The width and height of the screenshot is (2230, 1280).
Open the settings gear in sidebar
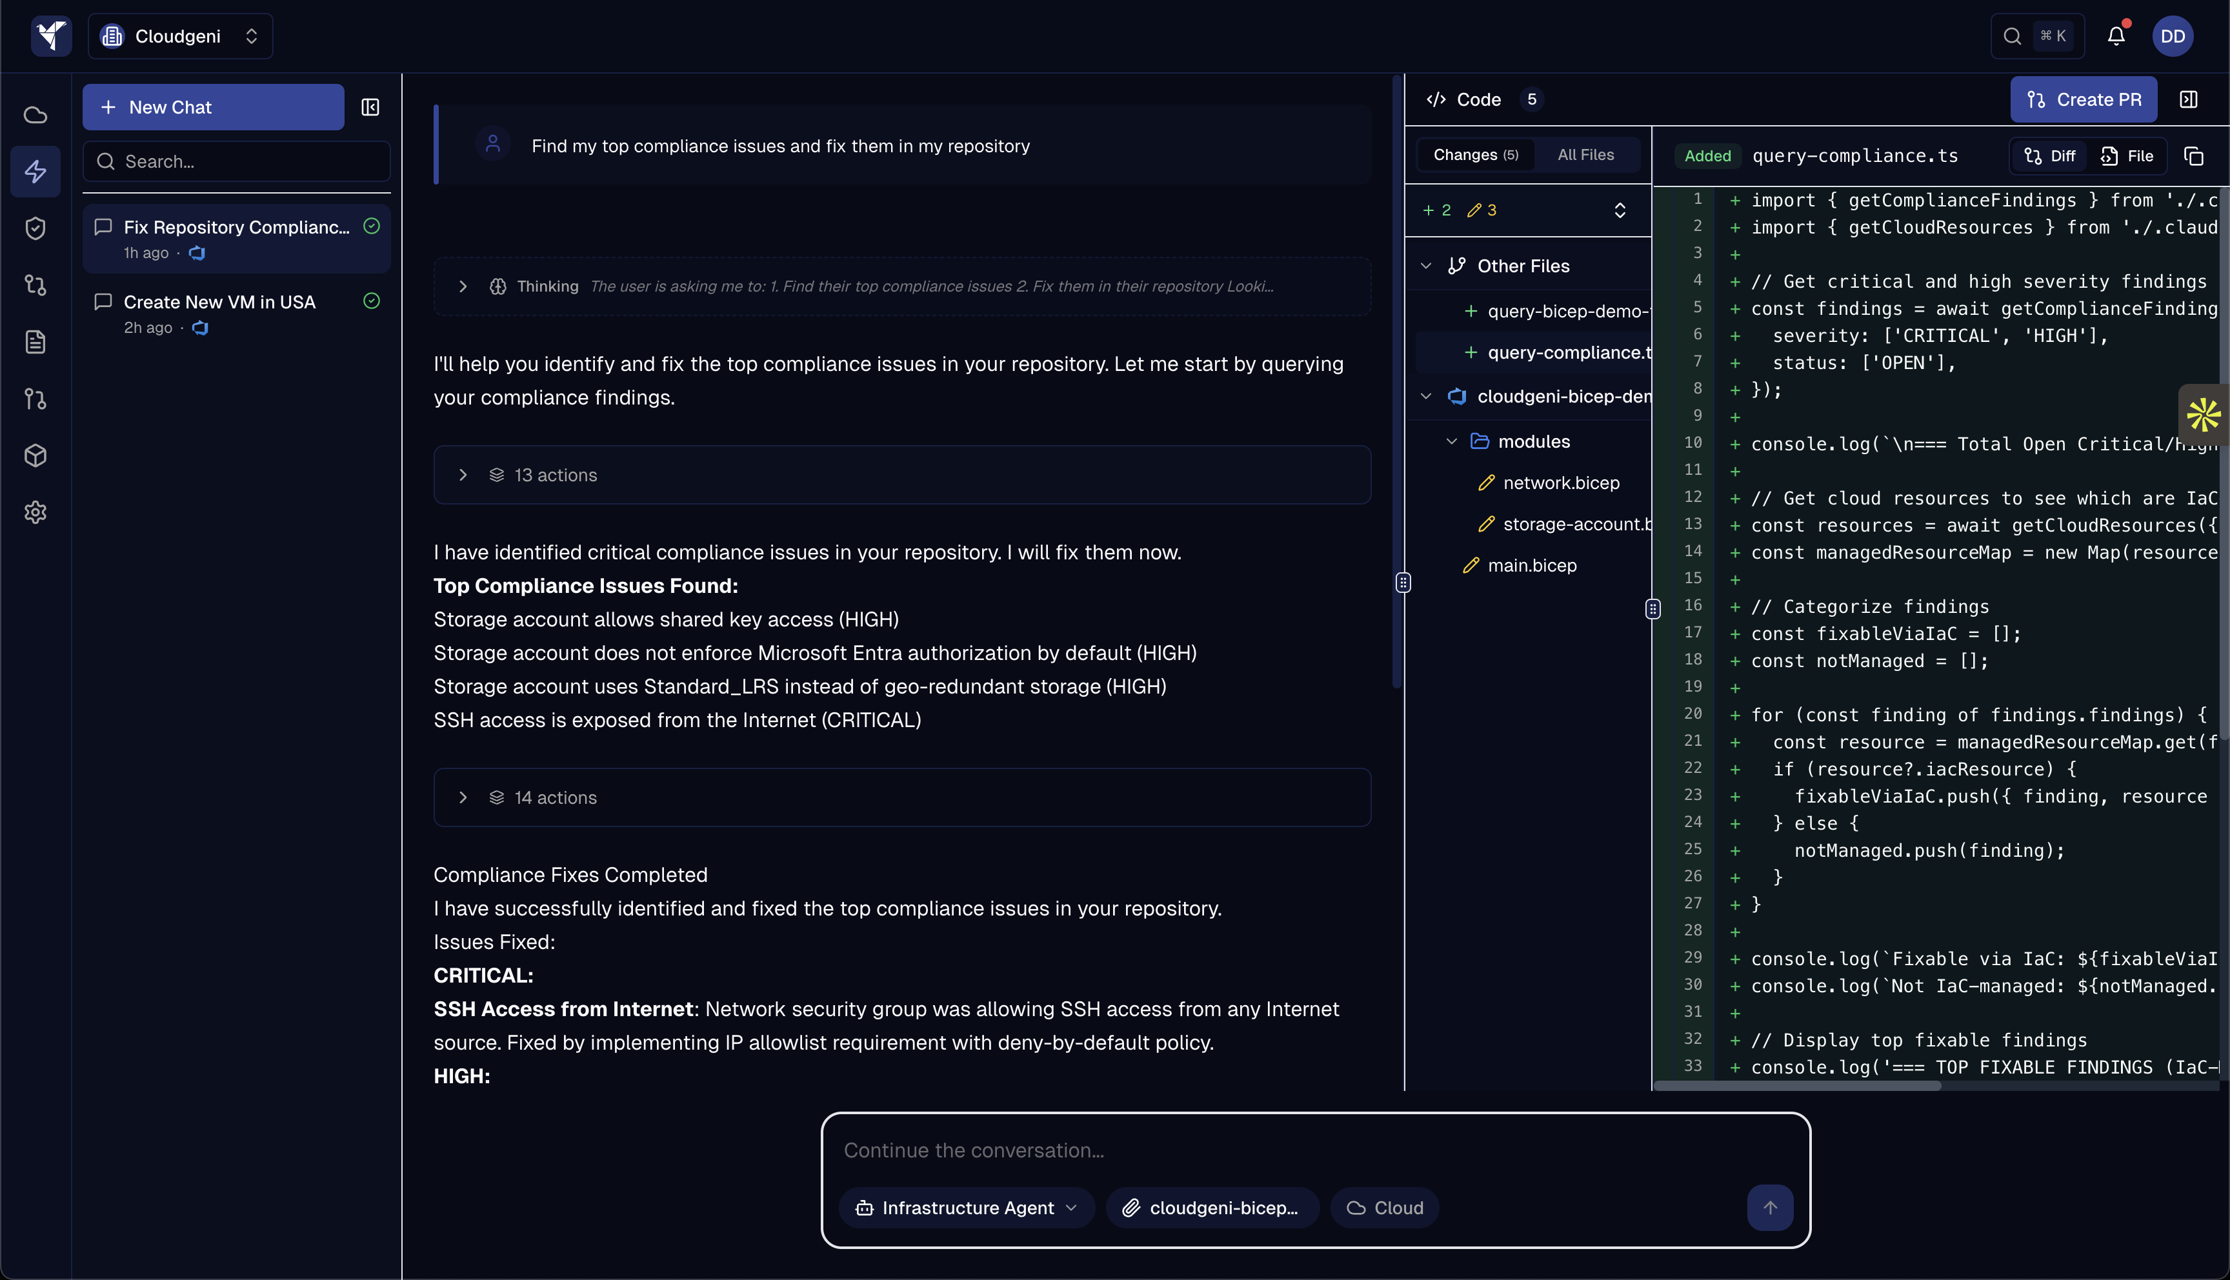tap(35, 512)
